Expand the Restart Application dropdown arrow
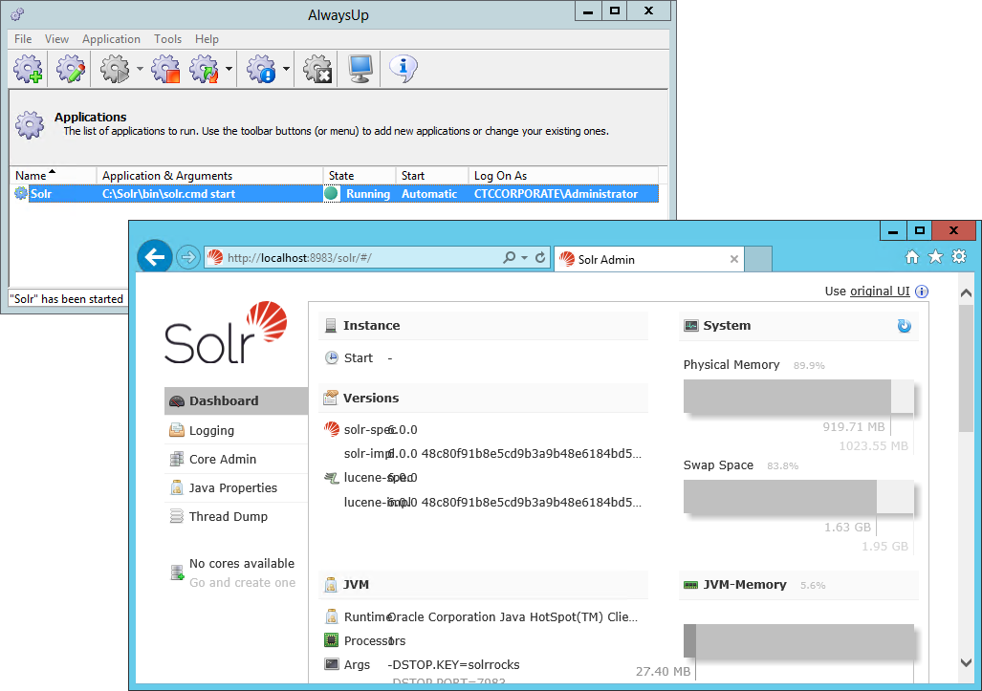 [x=229, y=70]
